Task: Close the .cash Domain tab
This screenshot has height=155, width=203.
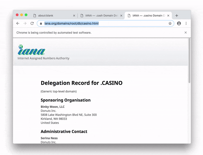Action: tap(121, 15)
